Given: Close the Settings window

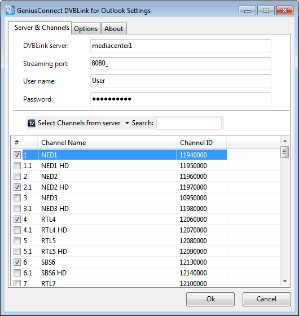Looking at the screenshot, I should click(284, 11).
